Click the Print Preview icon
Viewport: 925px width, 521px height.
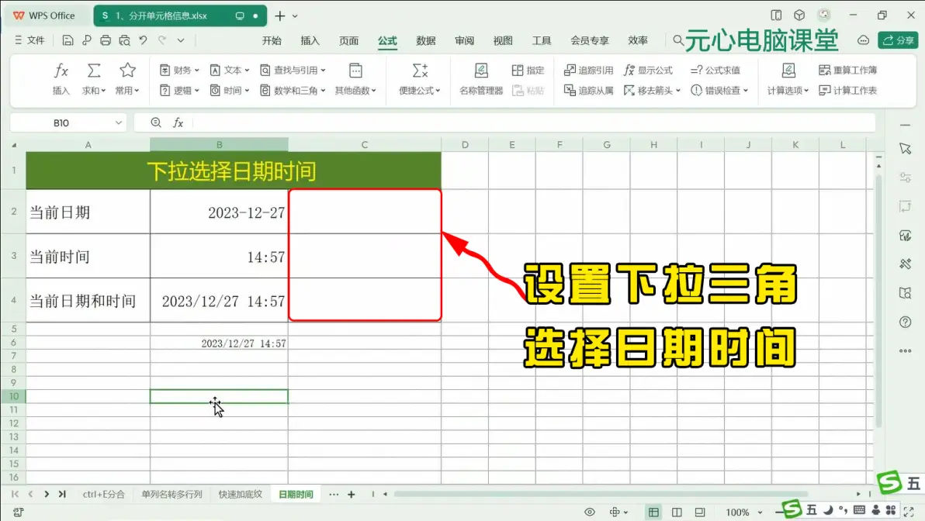click(x=124, y=40)
